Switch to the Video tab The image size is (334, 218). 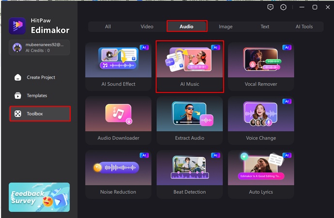click(x=147, y=27)
